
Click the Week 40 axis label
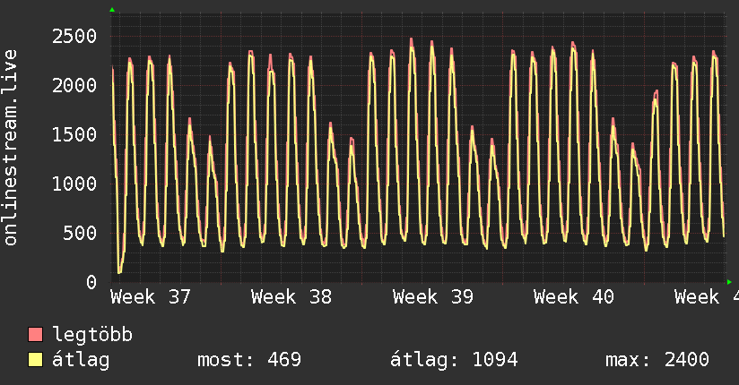[574, 297]
